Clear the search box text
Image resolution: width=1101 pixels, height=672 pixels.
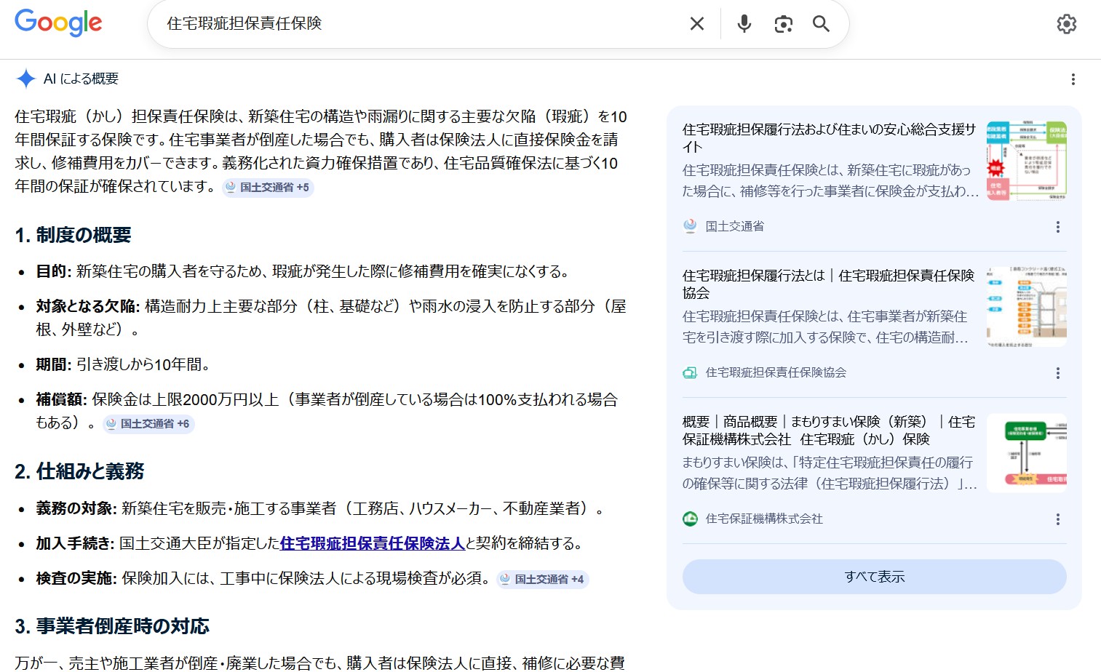pyautogui.click(x=696, y=24)
